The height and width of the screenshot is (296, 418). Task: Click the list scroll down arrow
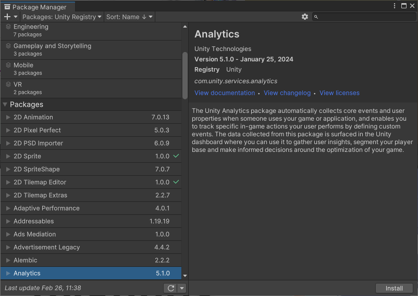185,276
